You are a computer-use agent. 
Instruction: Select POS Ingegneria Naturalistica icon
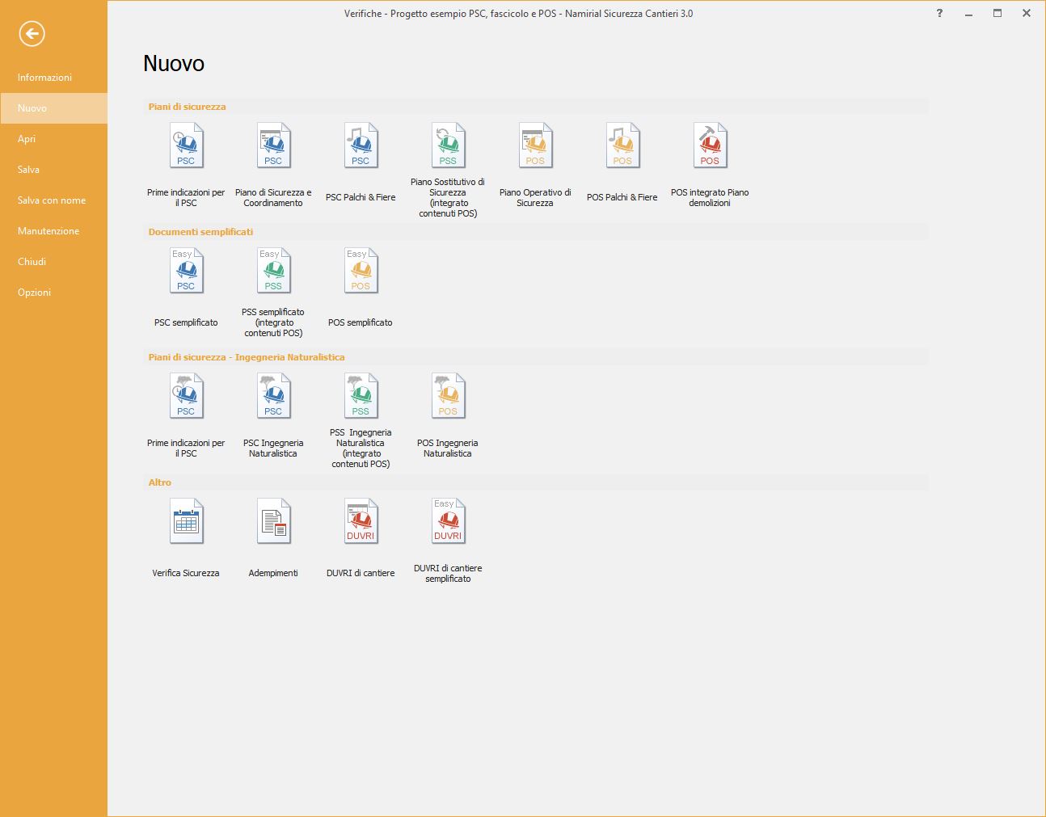tap(448, 397)
